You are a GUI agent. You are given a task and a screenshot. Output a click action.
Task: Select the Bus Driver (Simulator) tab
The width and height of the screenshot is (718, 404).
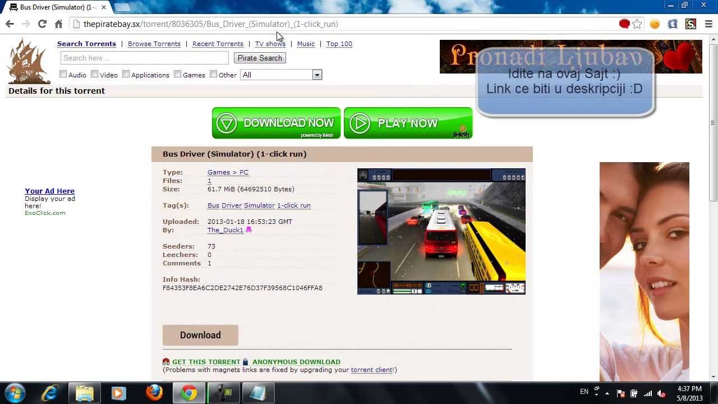tap(57, 7)
